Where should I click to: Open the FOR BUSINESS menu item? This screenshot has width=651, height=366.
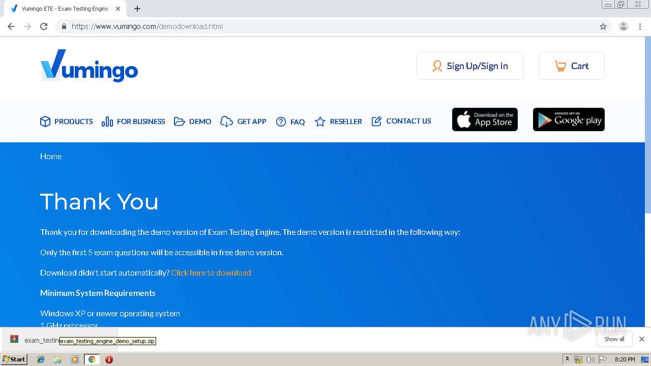(x=133, y=121)
